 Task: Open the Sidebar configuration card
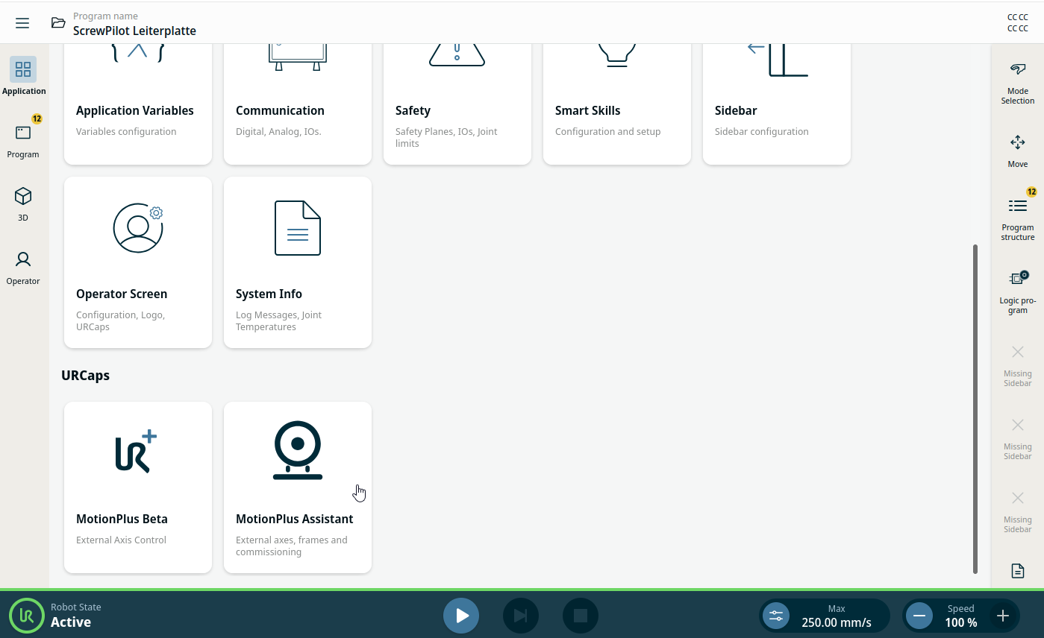pyautogui.click(x=777, y=104)
